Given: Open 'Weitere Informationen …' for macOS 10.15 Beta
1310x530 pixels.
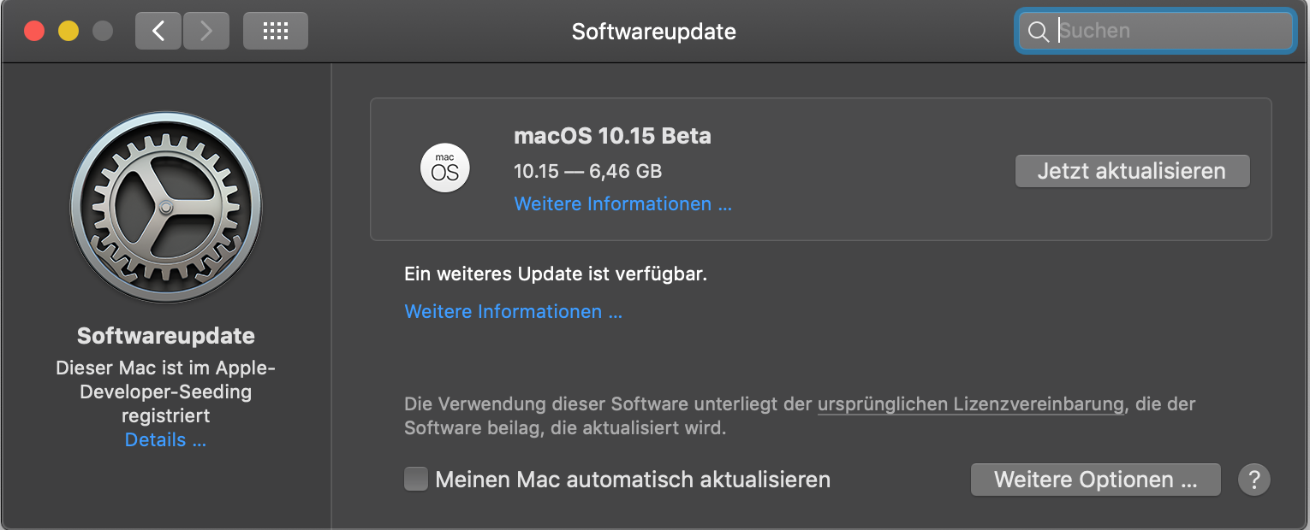Looking at the screenshot, I should [x=622, y=204].
